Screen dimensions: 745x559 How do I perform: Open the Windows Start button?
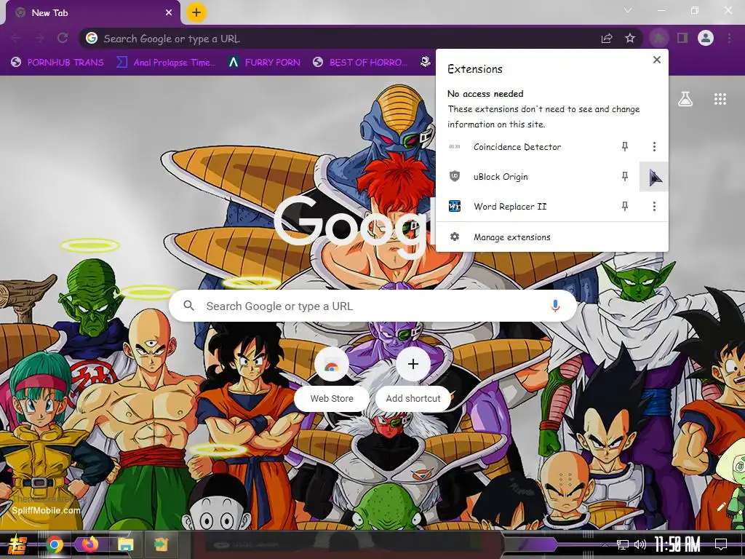click(17, 544)
